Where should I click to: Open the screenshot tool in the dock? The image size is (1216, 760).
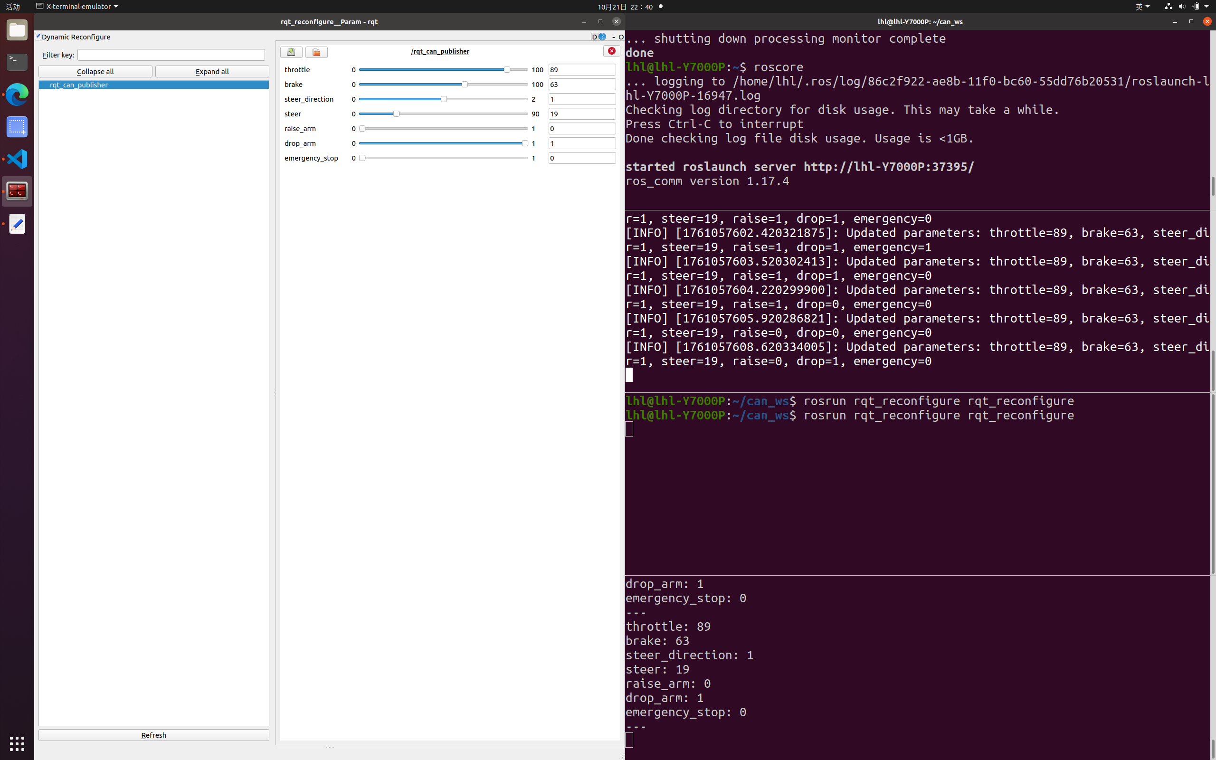(x=17, y=127)
